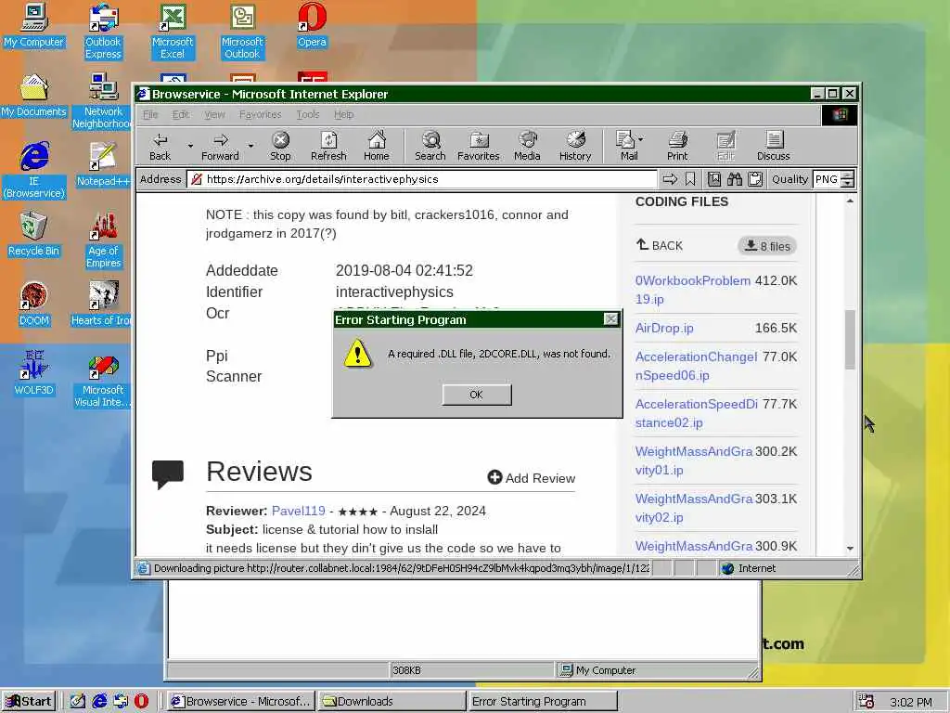Select the Notepad++ desktop icon
Screen dimensions: 950x713
coord(103,164)
